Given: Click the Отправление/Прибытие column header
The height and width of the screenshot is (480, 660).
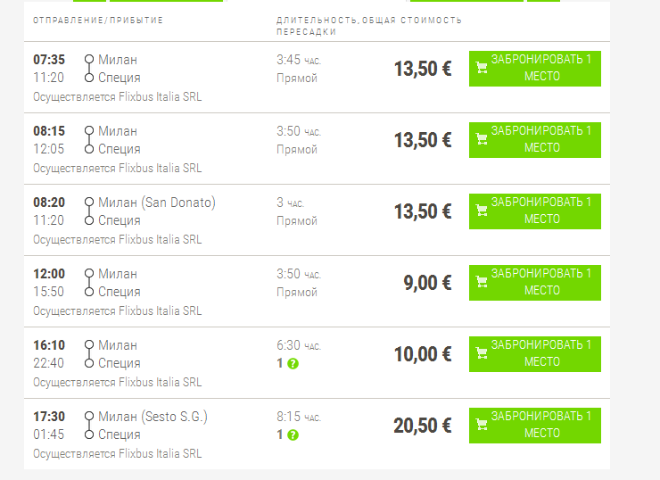Looking at the screenshot, I should (x=98, y=21).
